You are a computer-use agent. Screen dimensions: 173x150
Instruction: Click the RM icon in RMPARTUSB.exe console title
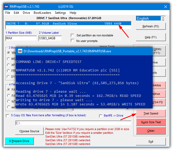tap(20, 51)
